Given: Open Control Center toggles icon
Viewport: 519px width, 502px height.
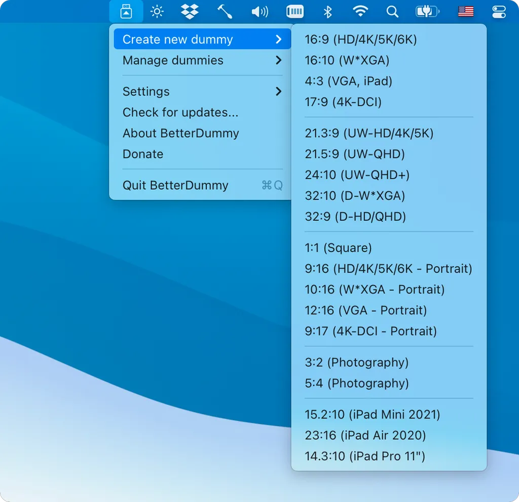Looking at the screenshot, I should 499,11.
